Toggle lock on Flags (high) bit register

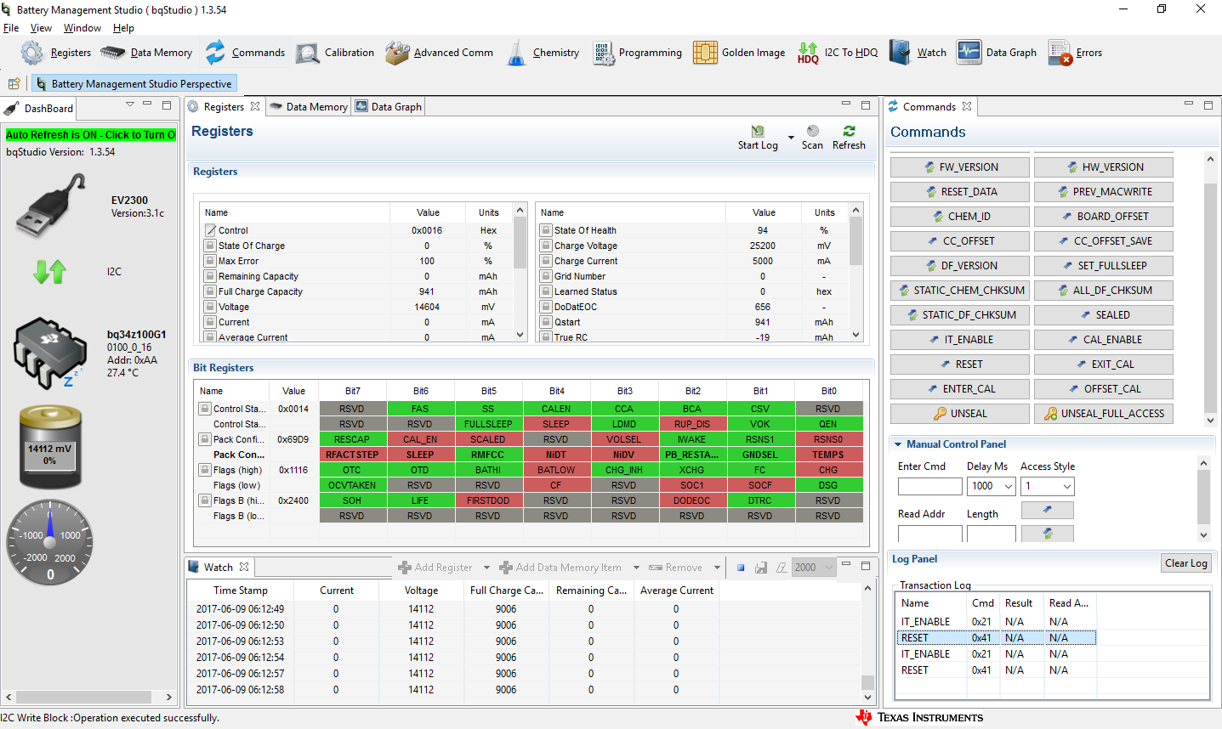(205, 470)
